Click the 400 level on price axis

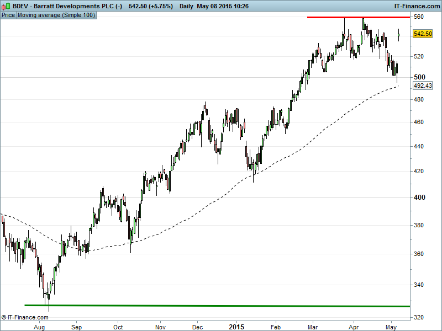click(419, 197)
